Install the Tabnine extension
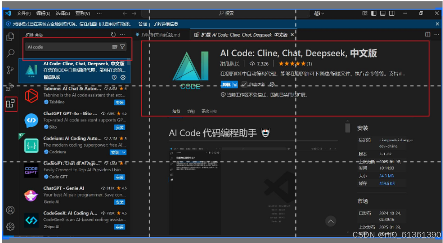The width and height of the screenshot is (443, 243). [119, 102]
